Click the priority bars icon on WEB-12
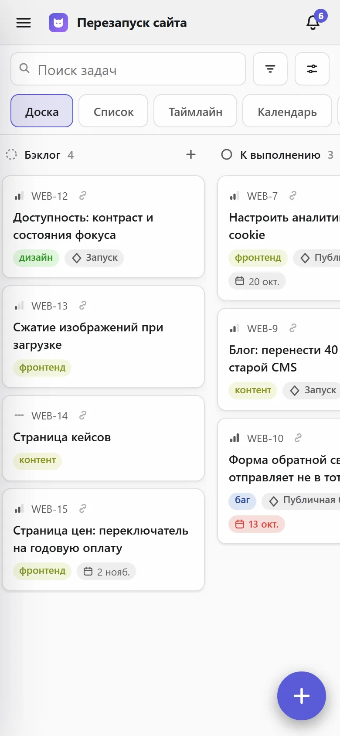 click(x=19, y=196)
